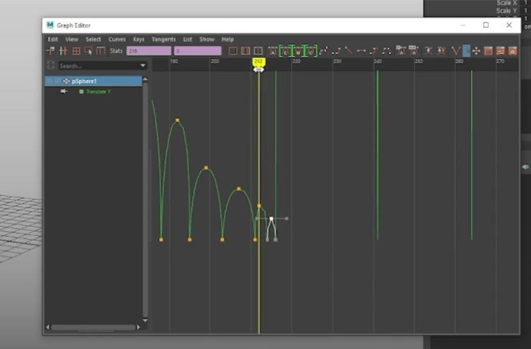Swap buffer curves
The height and width of the screenshot is (349, 531).
click(x=441, y=51)
